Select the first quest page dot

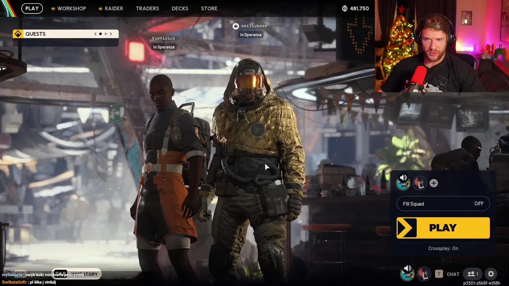(x=100, y=34)
